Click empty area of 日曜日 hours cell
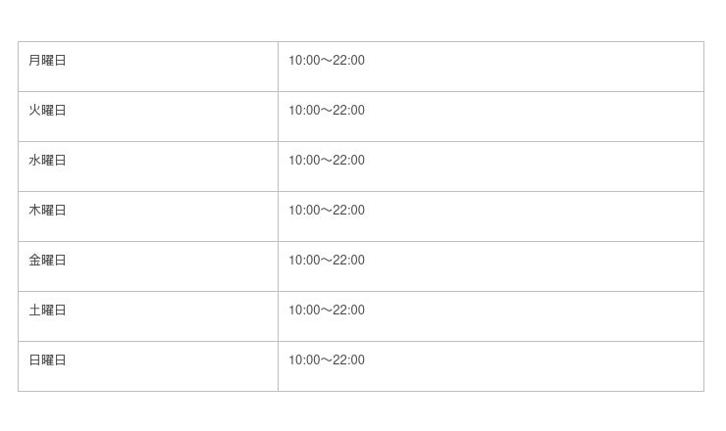This screenshot has width=726, height=431. coord(533,366)
